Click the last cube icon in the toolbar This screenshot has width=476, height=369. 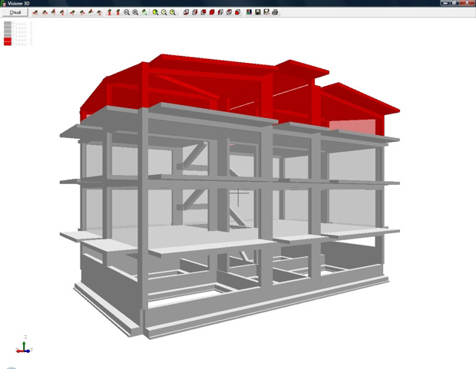coord(238,12)
